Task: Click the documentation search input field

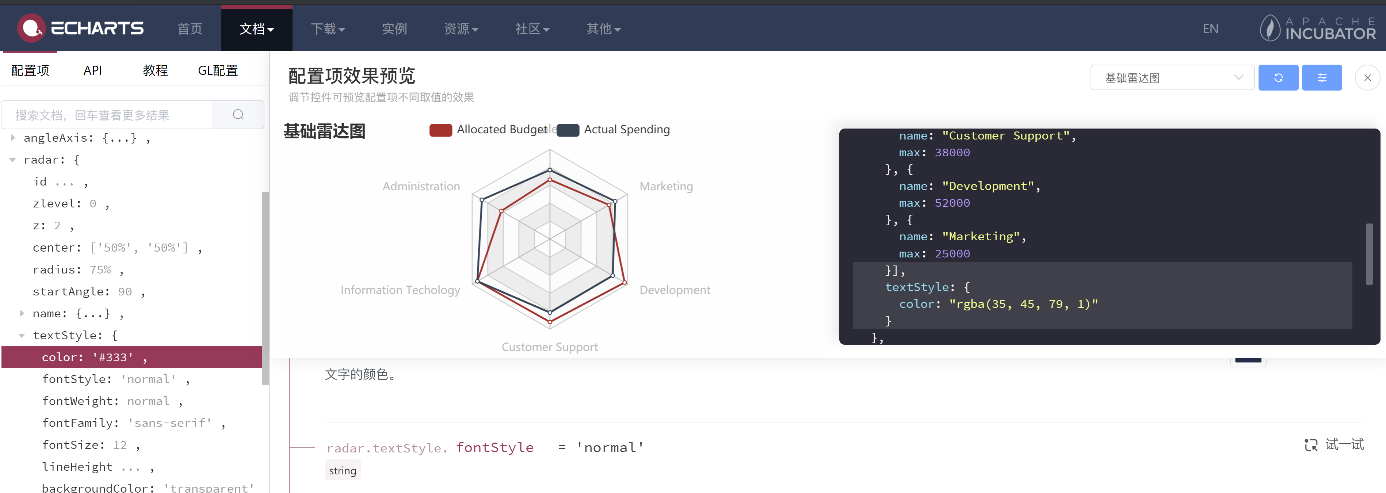Action: [x=108, y=115]
